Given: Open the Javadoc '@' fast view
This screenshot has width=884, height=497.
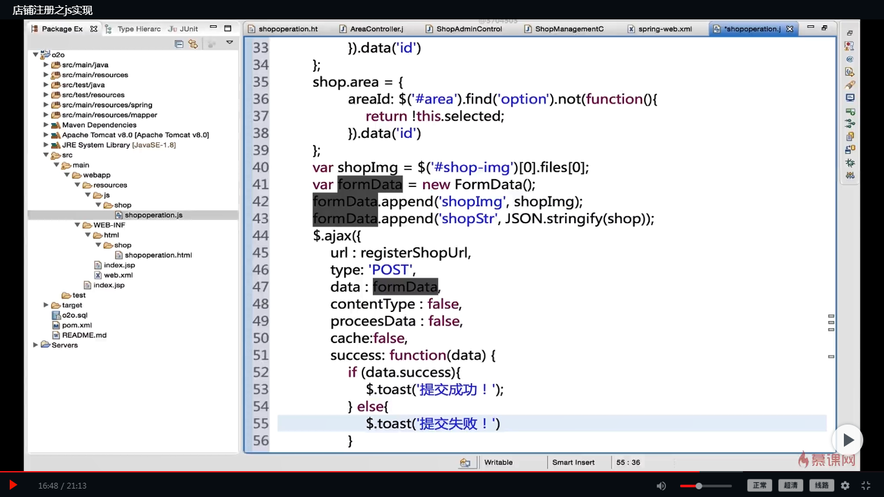Looking at the screenshot, I should 850,59.
